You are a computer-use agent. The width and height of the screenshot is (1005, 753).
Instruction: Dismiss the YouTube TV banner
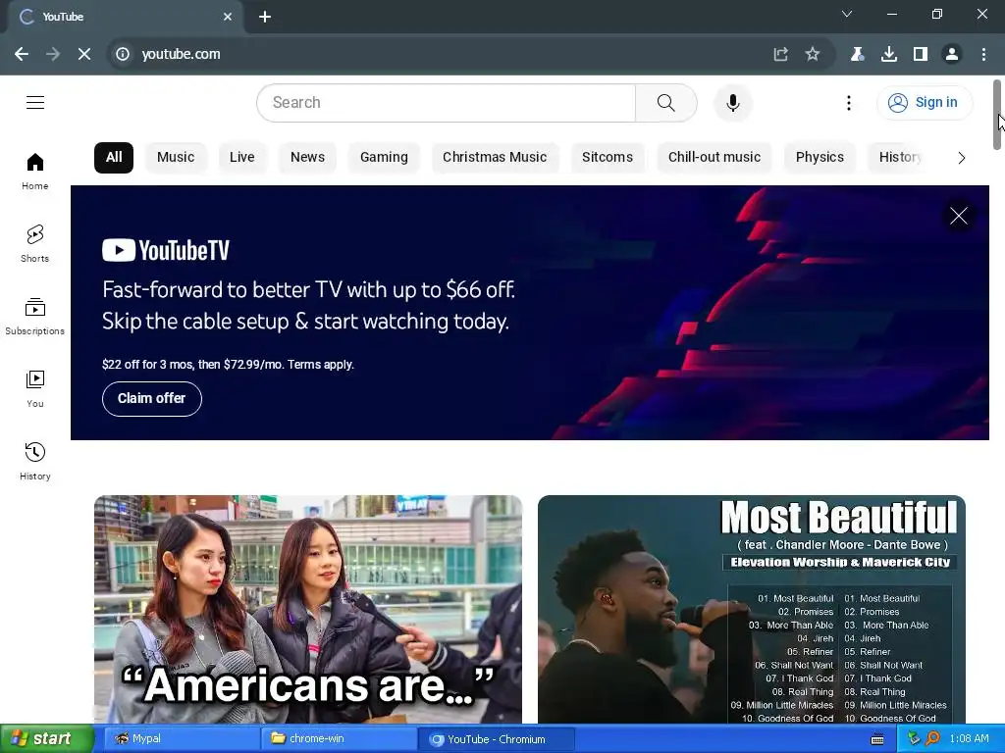(958, 216)
